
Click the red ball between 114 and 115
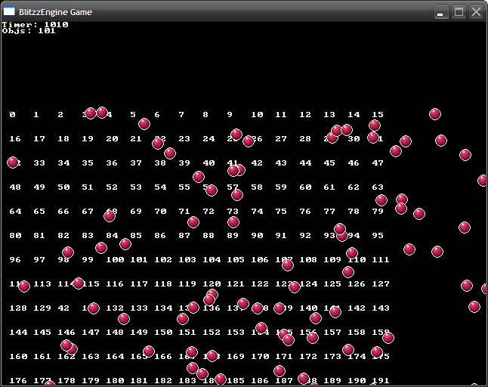coord(79,283)
